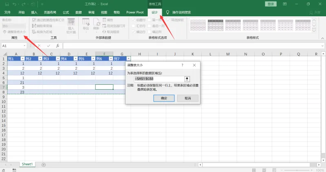Open the 列6 filter dropdown
326x172 pixels.
111,59
